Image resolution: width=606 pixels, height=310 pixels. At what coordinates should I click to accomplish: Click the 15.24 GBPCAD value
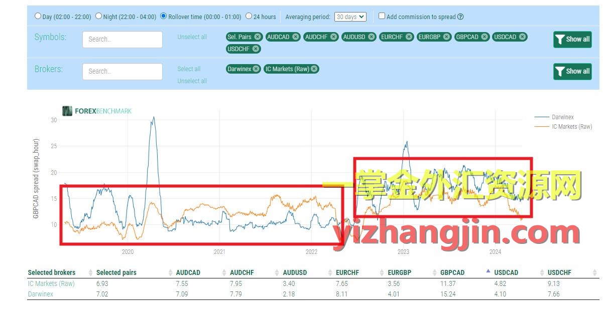[x=448, y=294]
